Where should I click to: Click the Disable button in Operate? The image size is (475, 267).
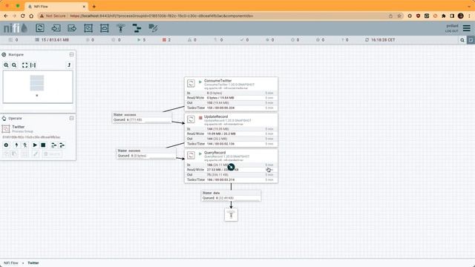click(25, 145)
